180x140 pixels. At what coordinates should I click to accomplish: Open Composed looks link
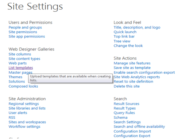[x=23, y=86]
